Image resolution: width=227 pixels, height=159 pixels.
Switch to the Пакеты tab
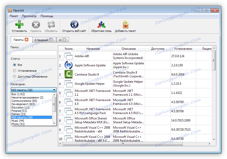[19, 40]
